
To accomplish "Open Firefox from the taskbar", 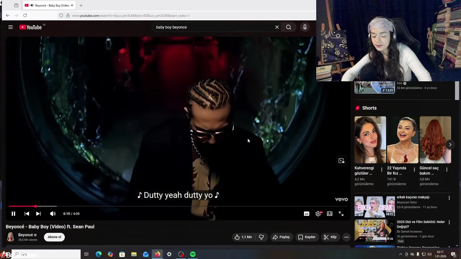I will 157,254.
